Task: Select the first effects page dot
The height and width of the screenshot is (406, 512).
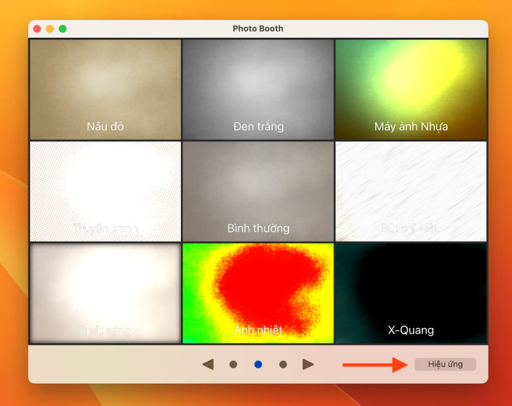Action: point(233,365)
